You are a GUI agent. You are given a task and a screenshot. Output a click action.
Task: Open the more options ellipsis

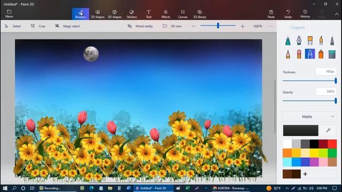[x=271, y=26]
